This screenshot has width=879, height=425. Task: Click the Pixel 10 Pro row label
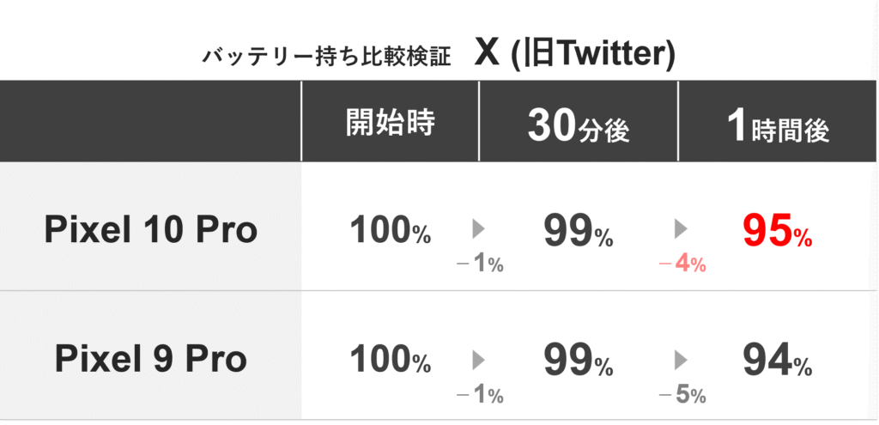[150, 230]
